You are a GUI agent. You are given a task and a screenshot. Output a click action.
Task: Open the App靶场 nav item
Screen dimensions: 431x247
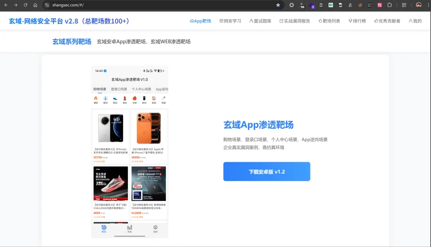pos(200,21)
